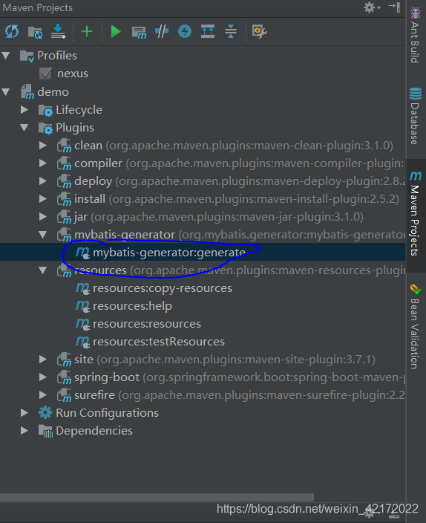Select resources:resources goal
The height and width of the screenshot is (523, 426).
(147, 324)
